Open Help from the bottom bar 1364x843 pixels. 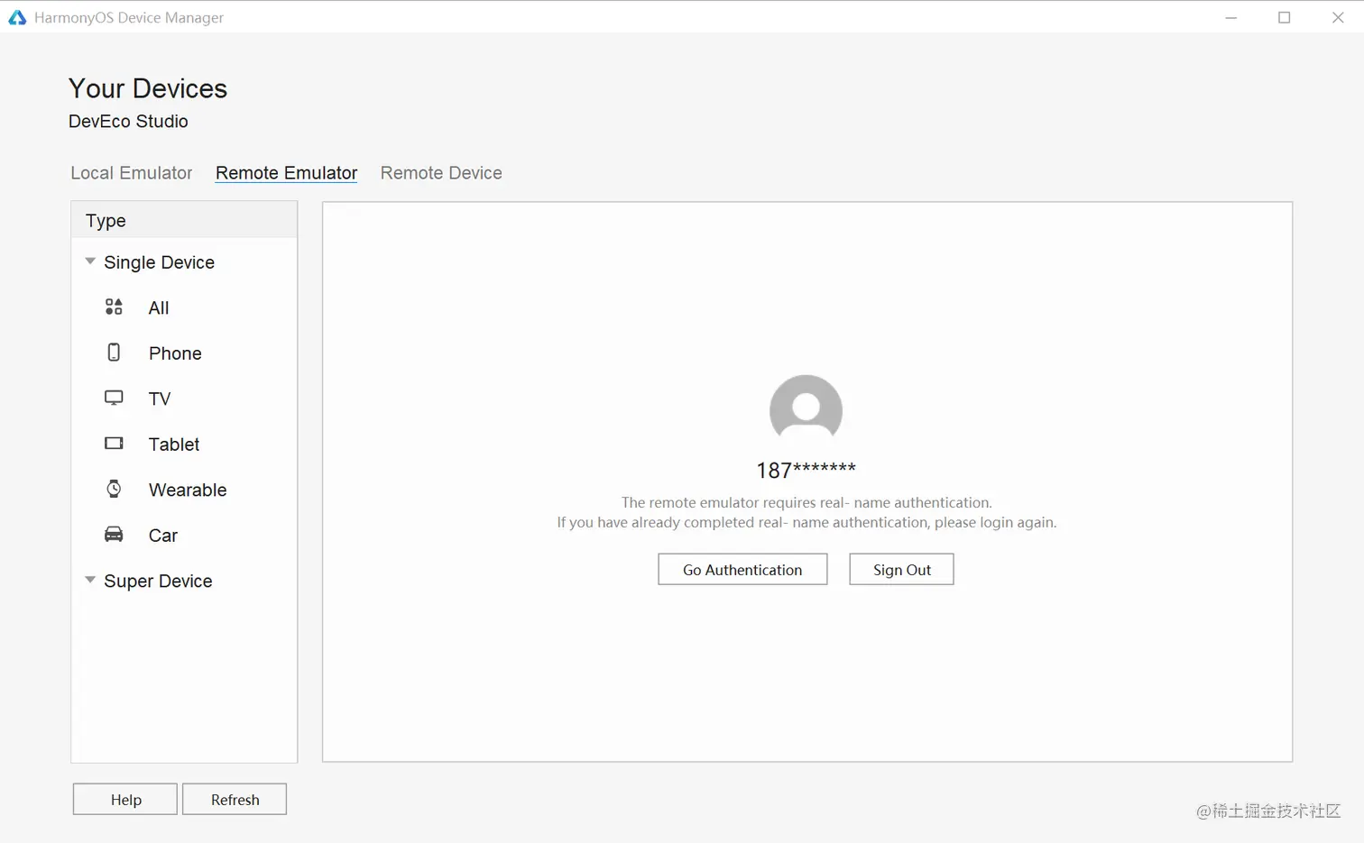(125, 799)
